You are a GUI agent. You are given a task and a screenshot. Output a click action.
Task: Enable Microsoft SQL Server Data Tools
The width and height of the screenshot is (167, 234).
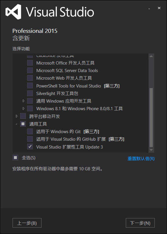30,70
